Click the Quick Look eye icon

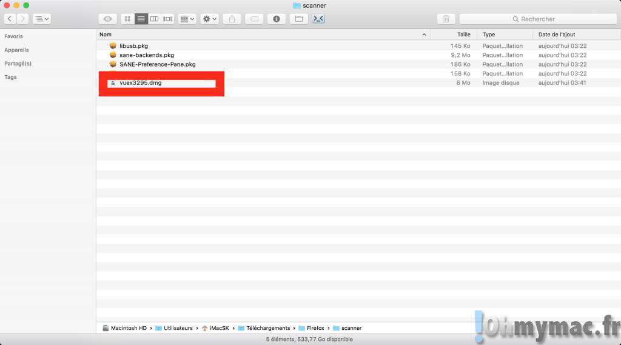pyautogui.click(x=107, y=19)
